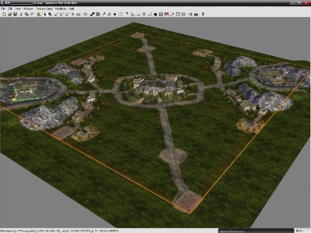This screenshot has height=233, width=311.
Task: Maximize the World Builder window
Action: (x=300, y=3)
